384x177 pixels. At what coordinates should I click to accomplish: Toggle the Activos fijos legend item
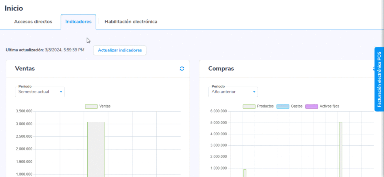[312, 106]
